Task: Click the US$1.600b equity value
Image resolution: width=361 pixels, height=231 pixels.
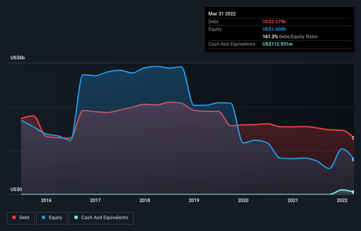Action: click(x=274, y=29)
